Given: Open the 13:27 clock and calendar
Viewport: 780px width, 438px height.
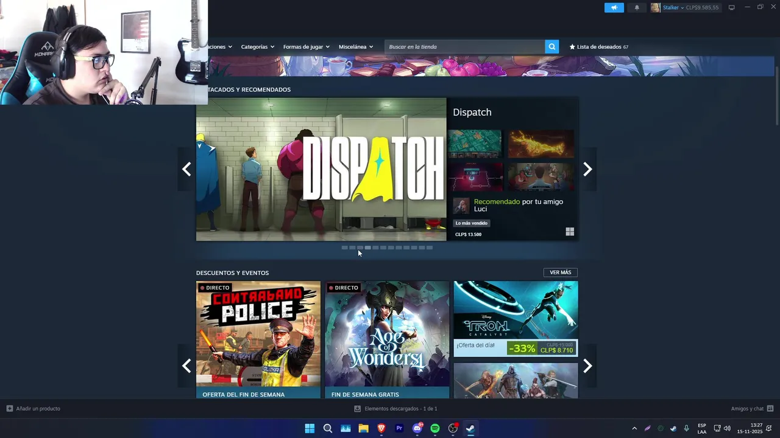Looking at the screenshot, I should pos(750,428).
